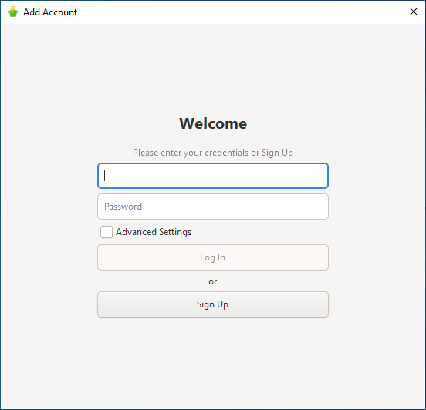The height and width of the screenshot is (410, 426).
Task: Click the Log In button
Action: coord(213,257)
